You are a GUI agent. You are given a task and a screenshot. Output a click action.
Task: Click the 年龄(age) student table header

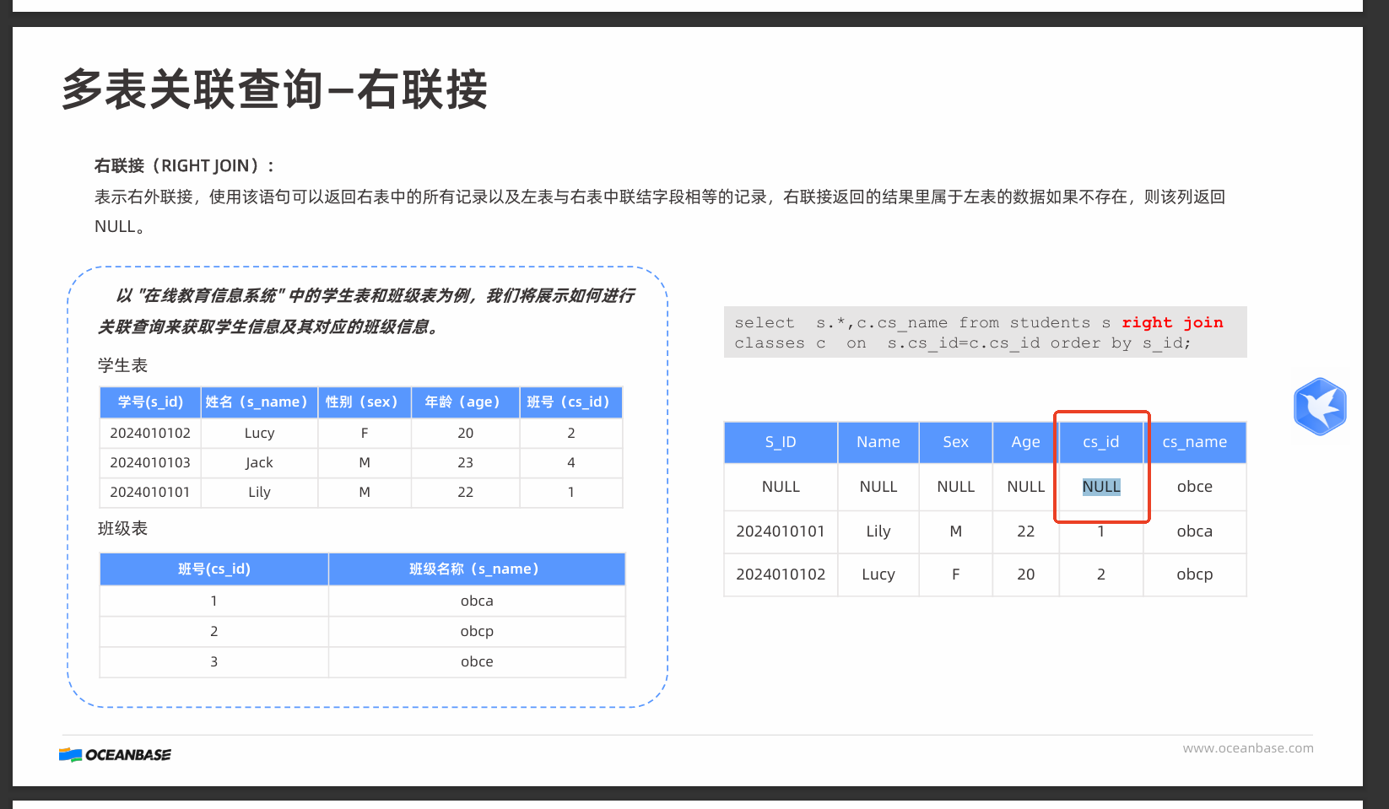tap(465, 402)
